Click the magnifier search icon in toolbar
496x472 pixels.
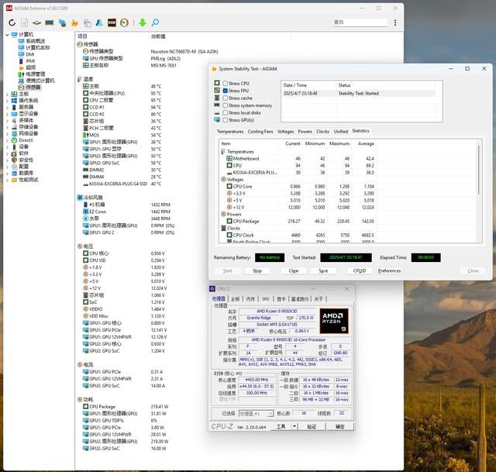(x=155, y=22)
